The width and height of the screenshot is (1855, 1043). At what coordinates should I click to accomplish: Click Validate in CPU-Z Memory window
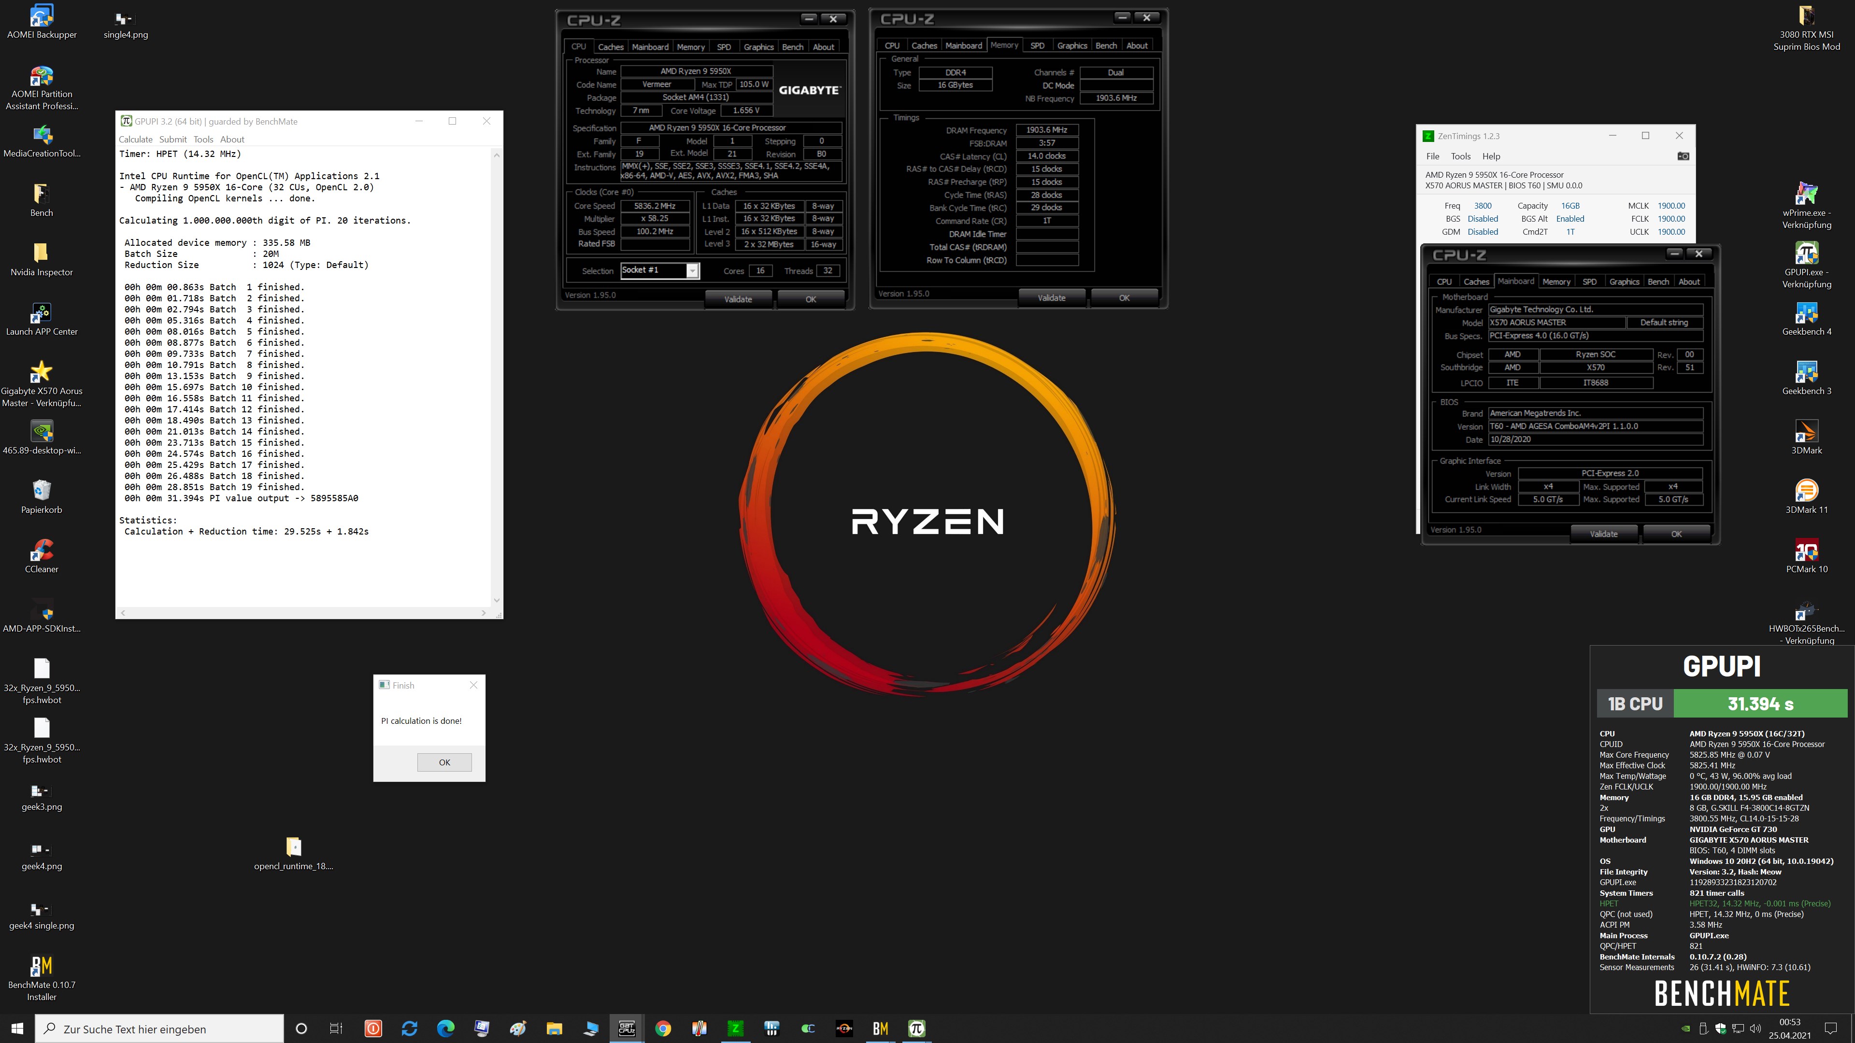1051,297
